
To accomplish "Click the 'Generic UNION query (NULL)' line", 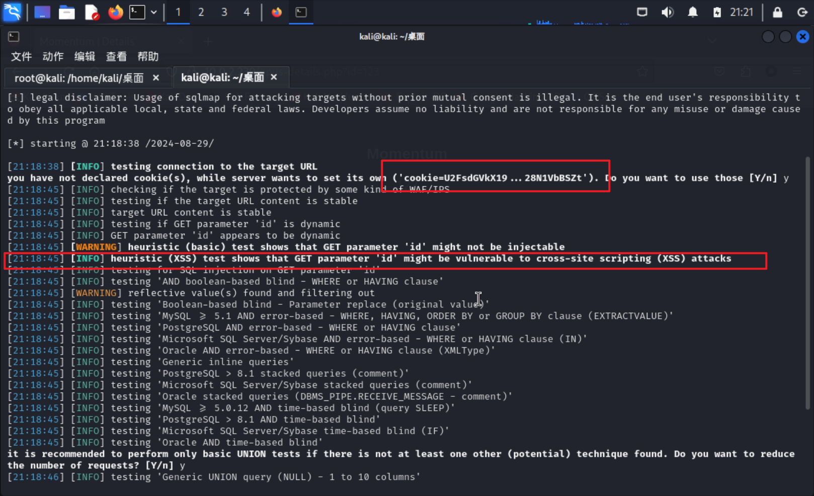I will pyautogui.click(x=214, y=477).
